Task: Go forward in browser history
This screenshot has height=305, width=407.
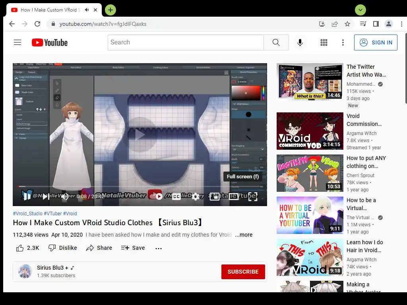Action: point(25,24)
